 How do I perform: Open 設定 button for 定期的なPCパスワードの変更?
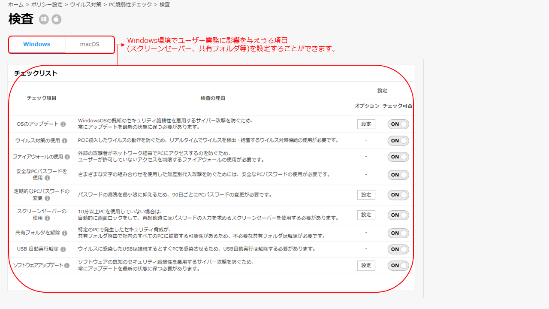(x=366, y=195)
